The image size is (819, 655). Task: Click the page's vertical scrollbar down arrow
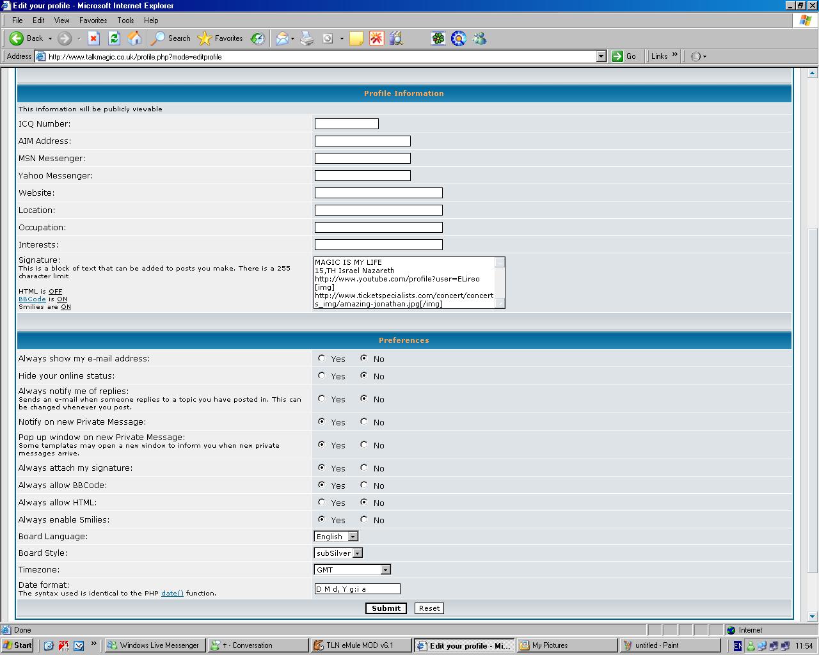coord(813,617)
